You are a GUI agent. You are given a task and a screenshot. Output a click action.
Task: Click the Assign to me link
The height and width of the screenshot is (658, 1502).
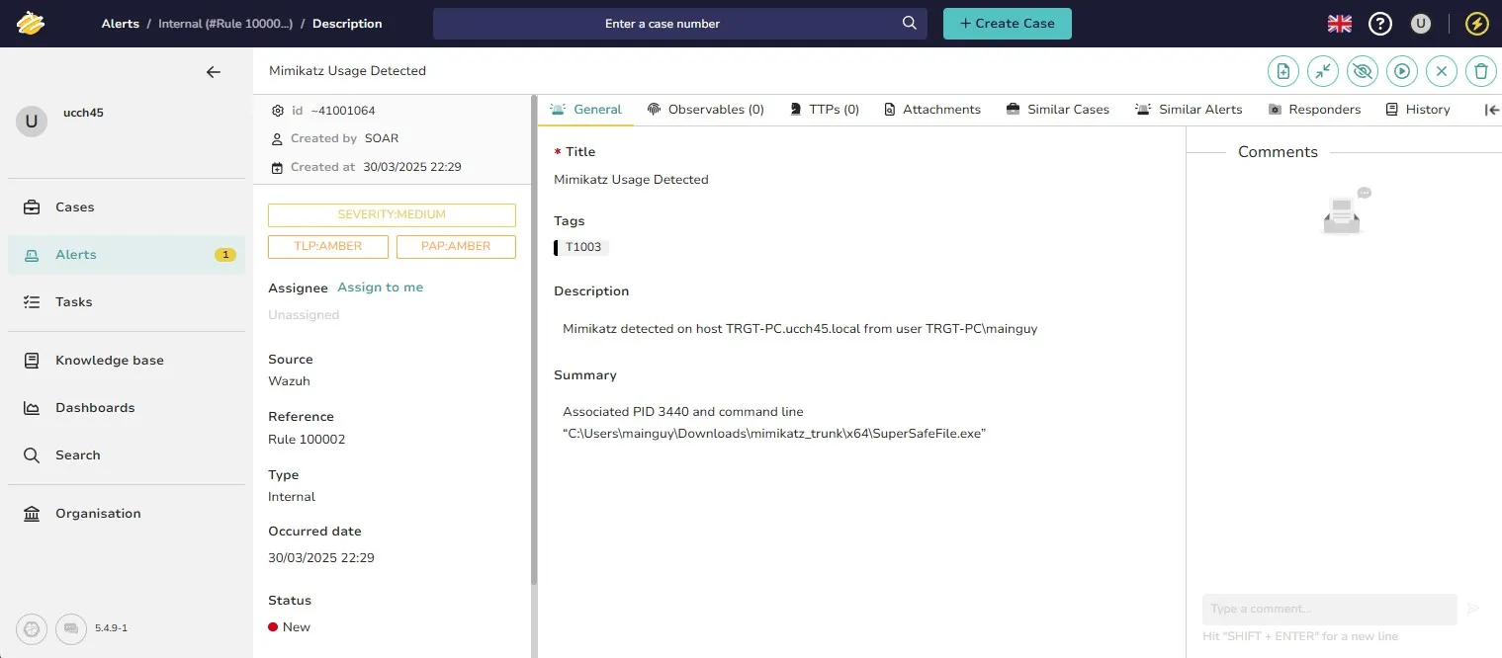[381, 288]
